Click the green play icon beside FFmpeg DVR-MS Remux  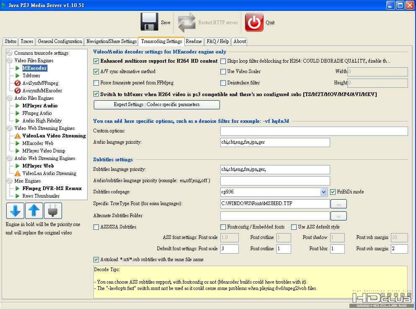(18, 188)
